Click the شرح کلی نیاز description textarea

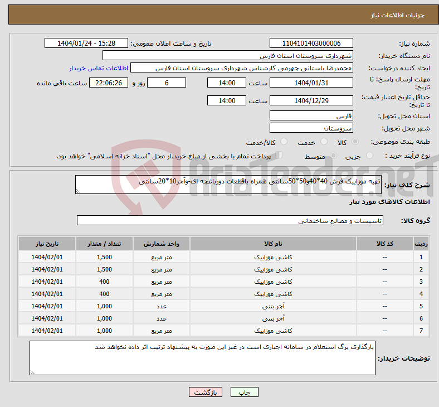[x=228, y=185]
